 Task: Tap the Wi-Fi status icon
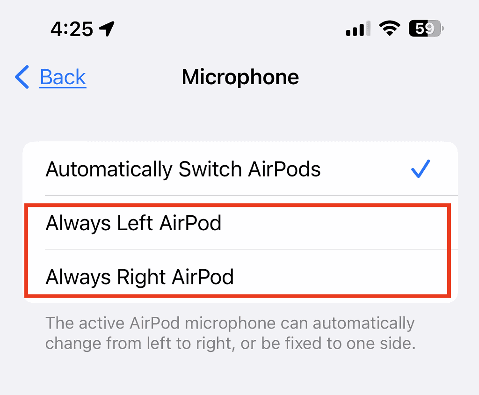pos(390,29)
